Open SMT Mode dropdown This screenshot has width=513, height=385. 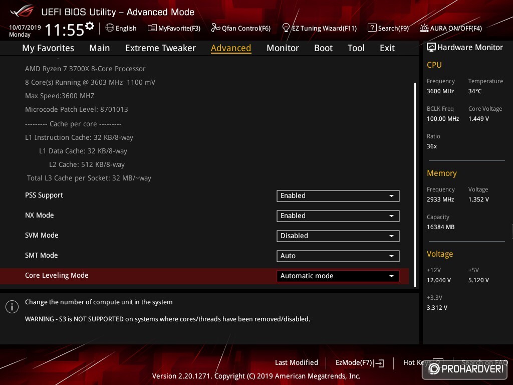(x=338, y=256)
